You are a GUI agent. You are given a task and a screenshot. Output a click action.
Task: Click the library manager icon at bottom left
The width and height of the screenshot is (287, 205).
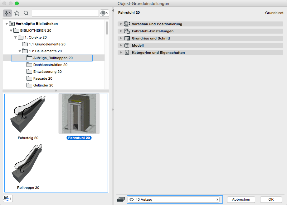click(x=7, y=198)
